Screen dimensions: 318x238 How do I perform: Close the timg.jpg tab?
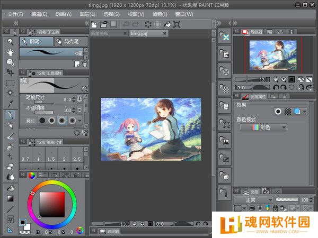click(x=165, y=33)
